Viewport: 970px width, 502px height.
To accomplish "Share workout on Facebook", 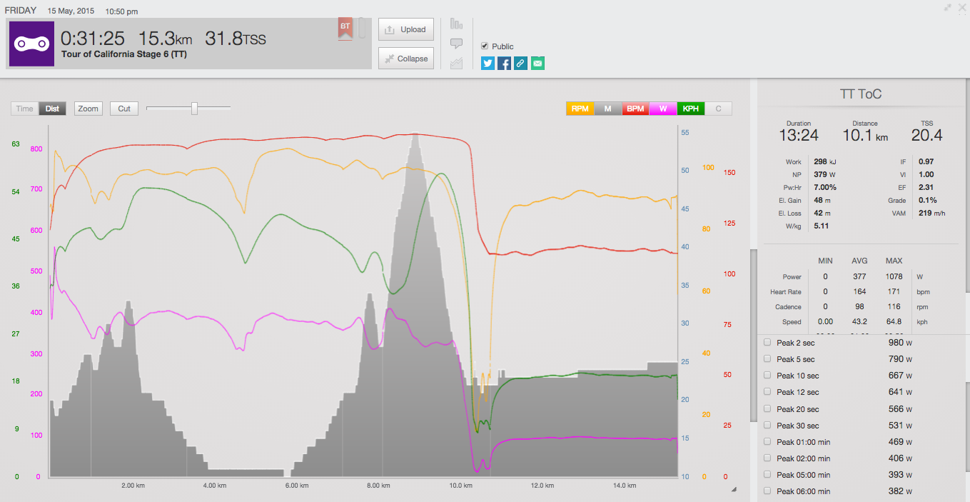I will tap(504, 64).
